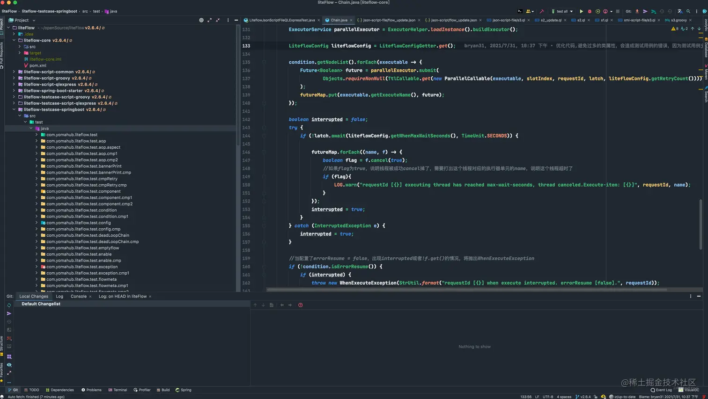Expand All icon in Project panel header

coord(209,20)
